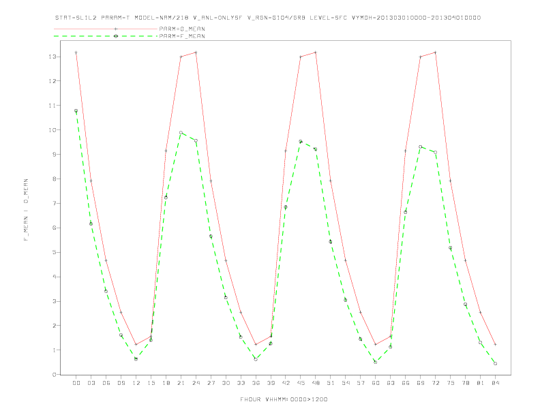This screenshot has width=540, height=417.
Task: Click x-axis tick label 24
Action: 196,383
